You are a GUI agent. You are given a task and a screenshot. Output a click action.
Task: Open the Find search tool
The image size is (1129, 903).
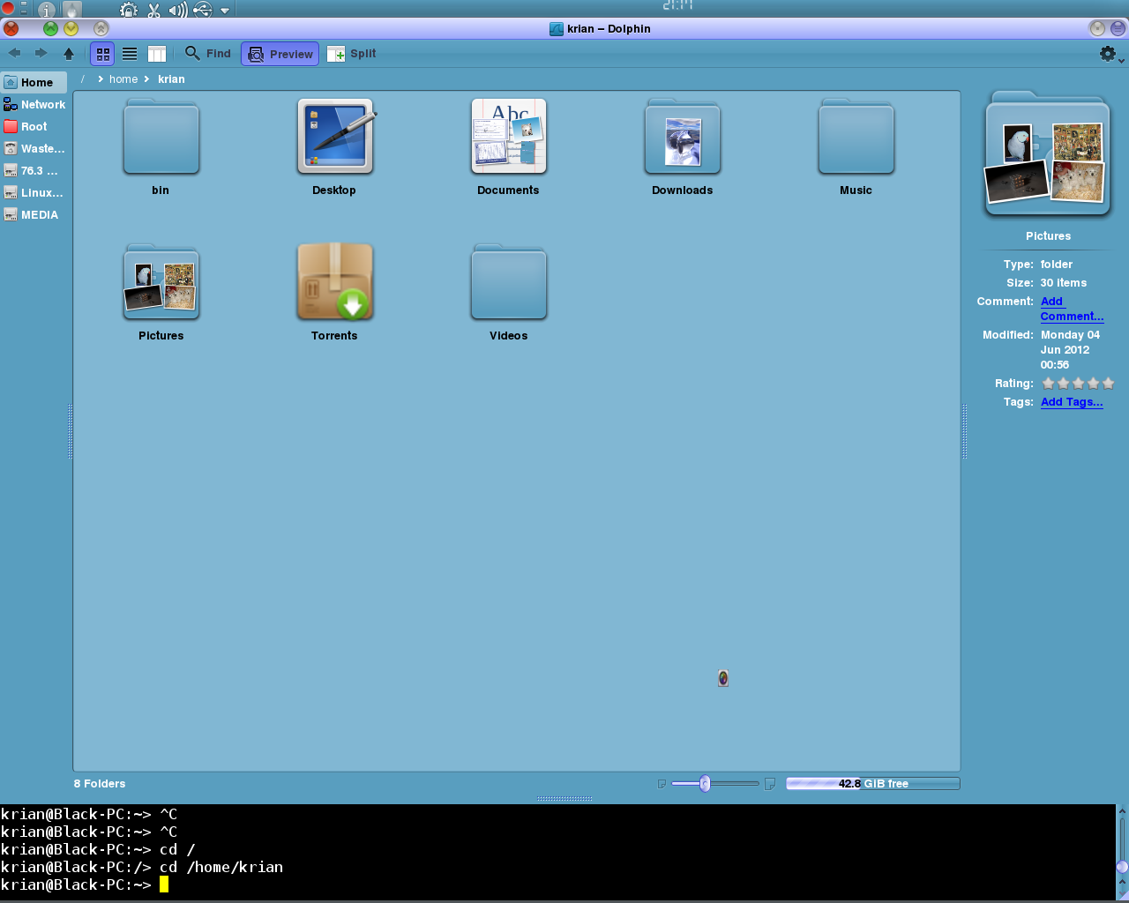pyautogui.click(x=208, y=54)
